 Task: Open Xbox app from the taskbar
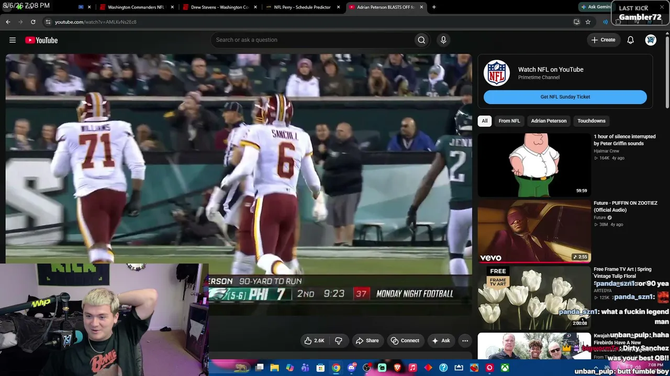pos(505,368)
